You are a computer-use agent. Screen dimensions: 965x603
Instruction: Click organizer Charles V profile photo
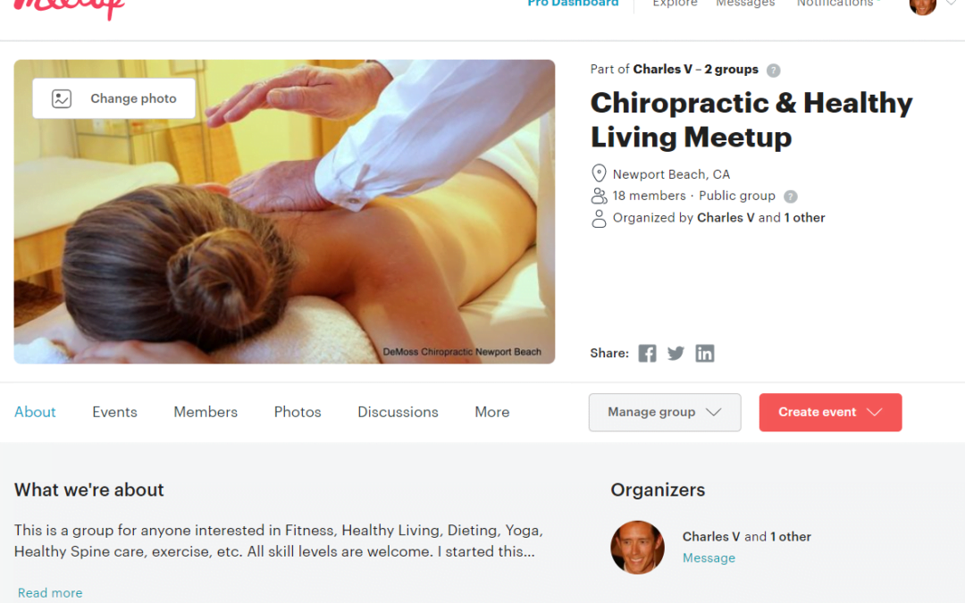637,547
